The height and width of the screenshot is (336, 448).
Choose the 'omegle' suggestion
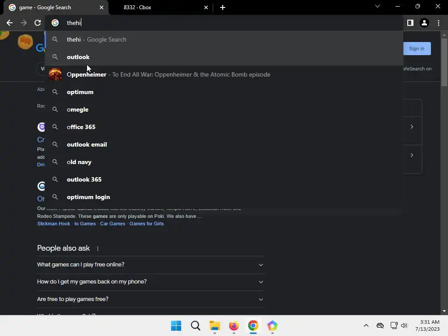(224, 109)
